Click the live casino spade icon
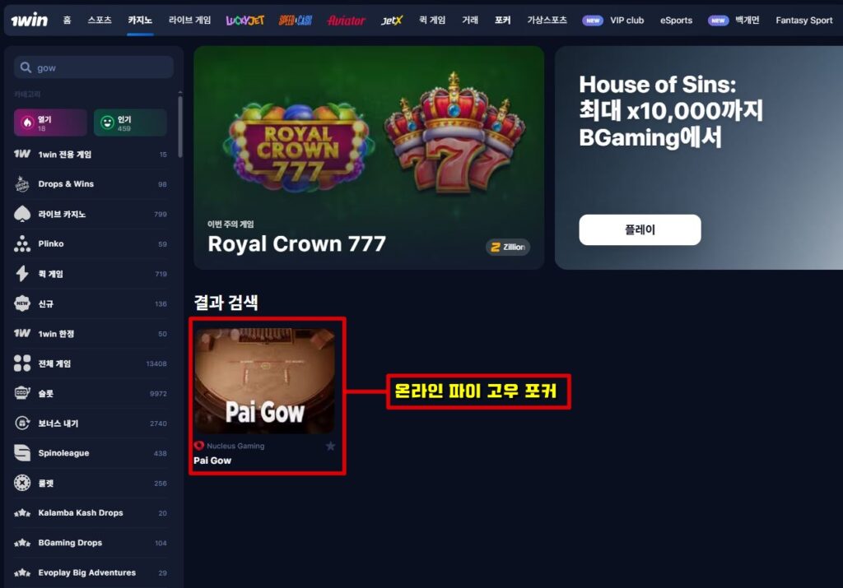This screenshot has height=588, width=843. pos(22,214)
